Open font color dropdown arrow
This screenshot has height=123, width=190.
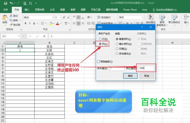(x=61, y=23)
